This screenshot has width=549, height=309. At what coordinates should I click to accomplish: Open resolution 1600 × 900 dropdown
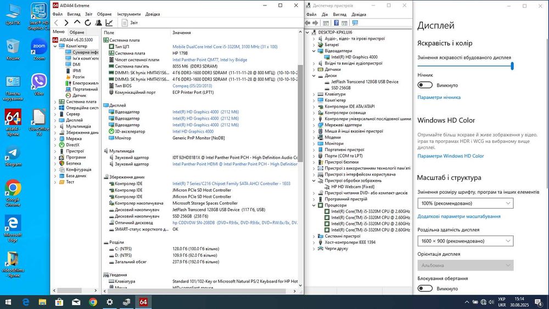(x=466, y=241)
